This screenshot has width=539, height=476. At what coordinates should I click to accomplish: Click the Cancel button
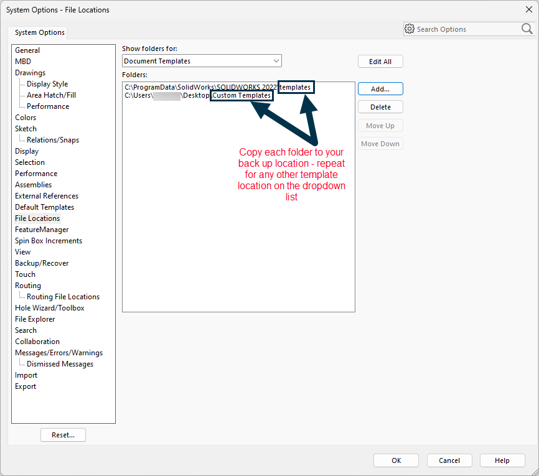click(449, 460)
